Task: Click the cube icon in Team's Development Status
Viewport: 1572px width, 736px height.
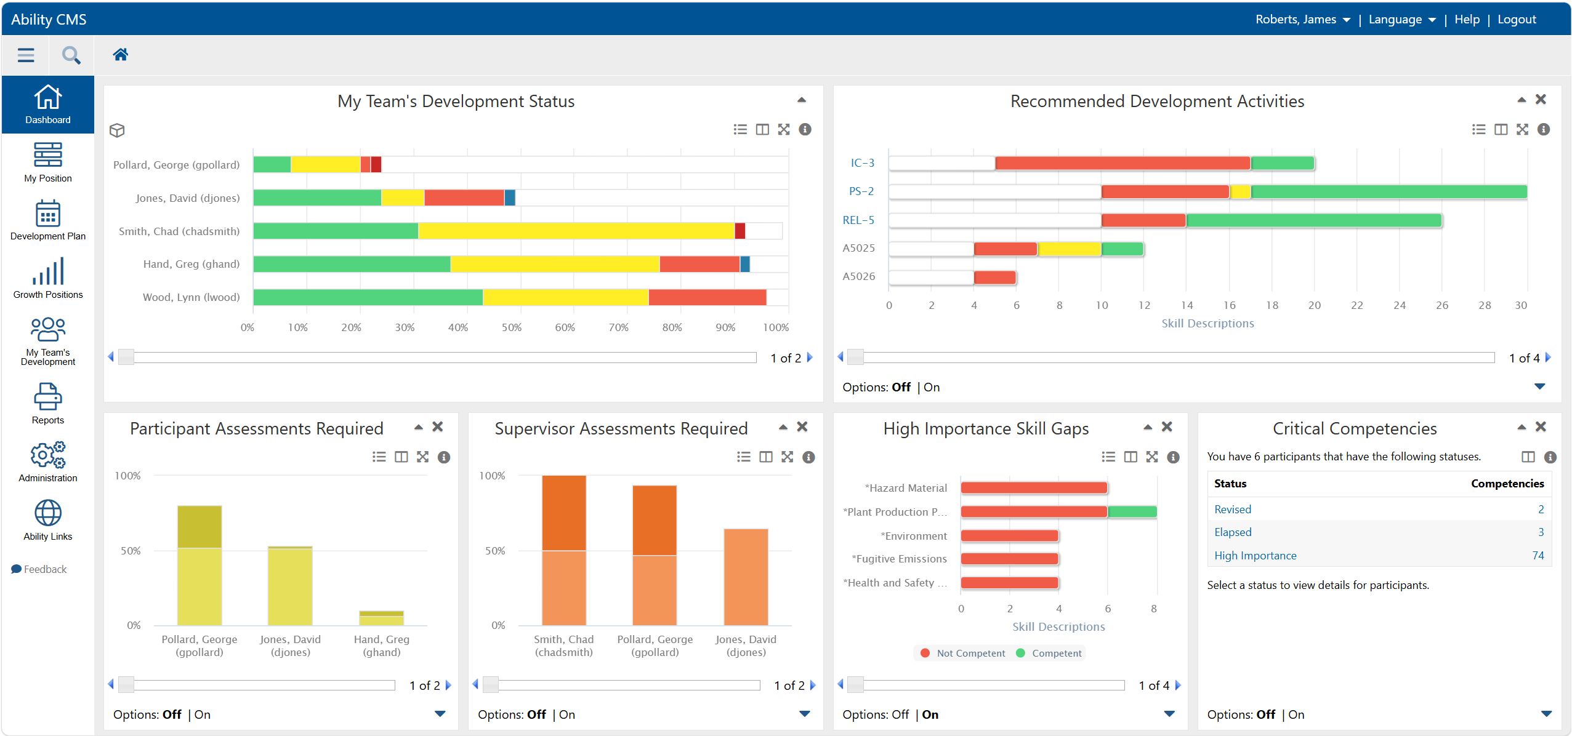Action: point(117,130)
